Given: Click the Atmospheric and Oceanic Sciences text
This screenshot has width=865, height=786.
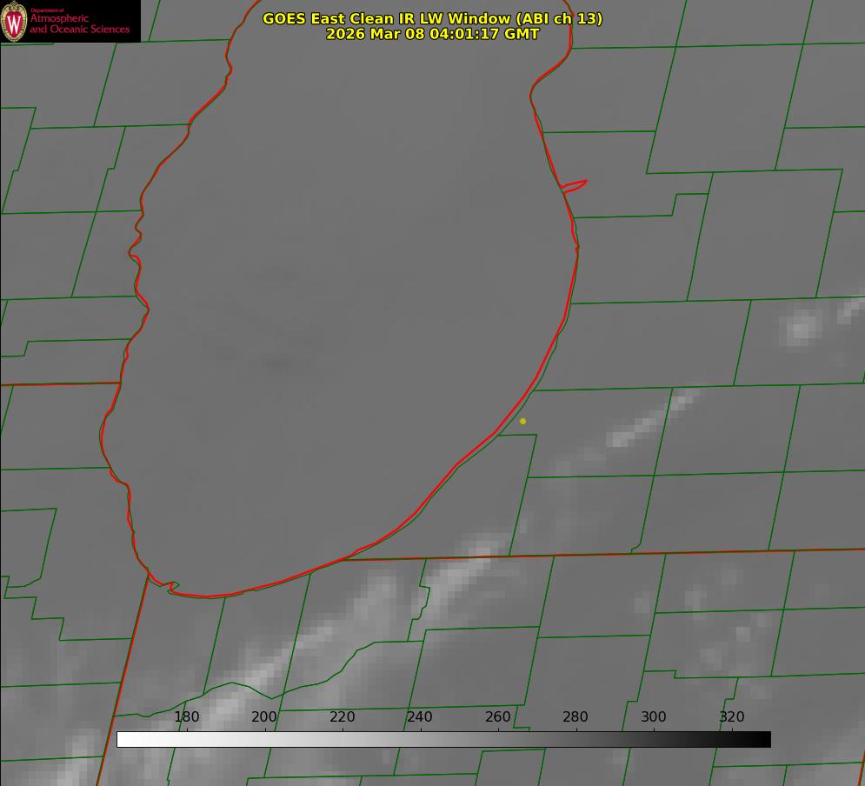Looking at the screenshot, I should (x=80, y=23).
